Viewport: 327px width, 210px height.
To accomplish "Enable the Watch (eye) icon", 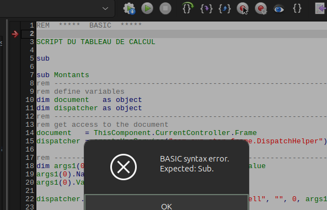I will pyautogui.click(x=279, y=9).
